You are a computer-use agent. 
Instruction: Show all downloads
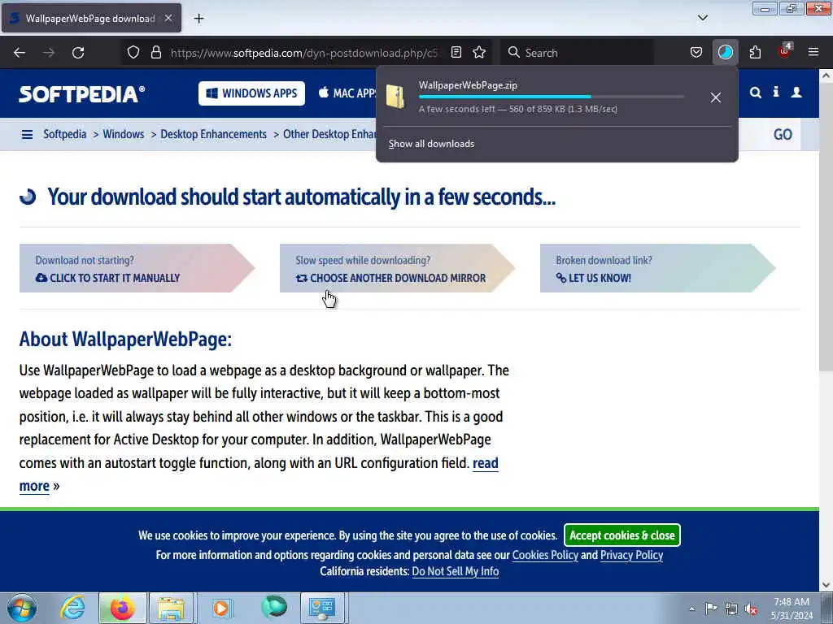tap(431, 144)
